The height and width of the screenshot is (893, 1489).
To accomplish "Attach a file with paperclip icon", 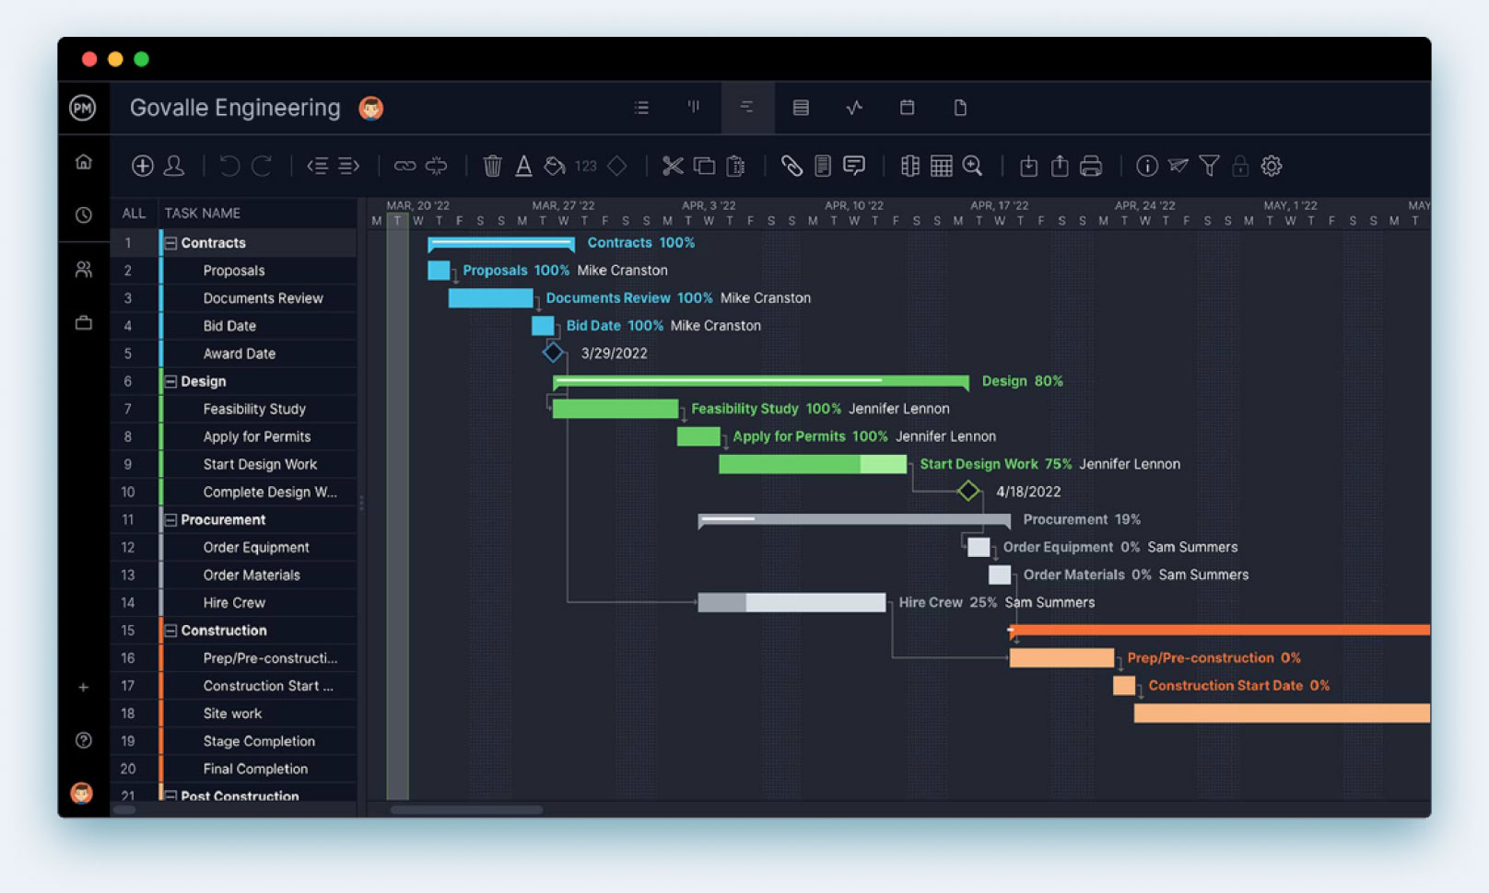I will 791,166.
